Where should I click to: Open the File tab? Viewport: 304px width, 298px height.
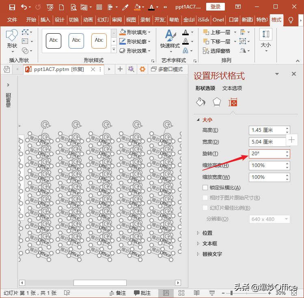point(12,20)
